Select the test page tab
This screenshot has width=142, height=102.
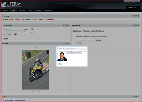pos(14,10)
